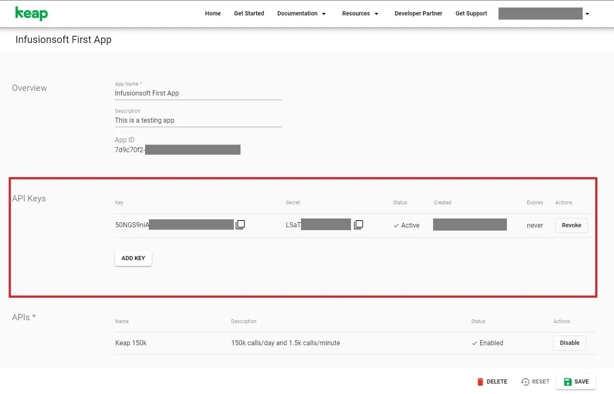Copy the API secret value
Screen dimensions: 614x394
(358, 225)
